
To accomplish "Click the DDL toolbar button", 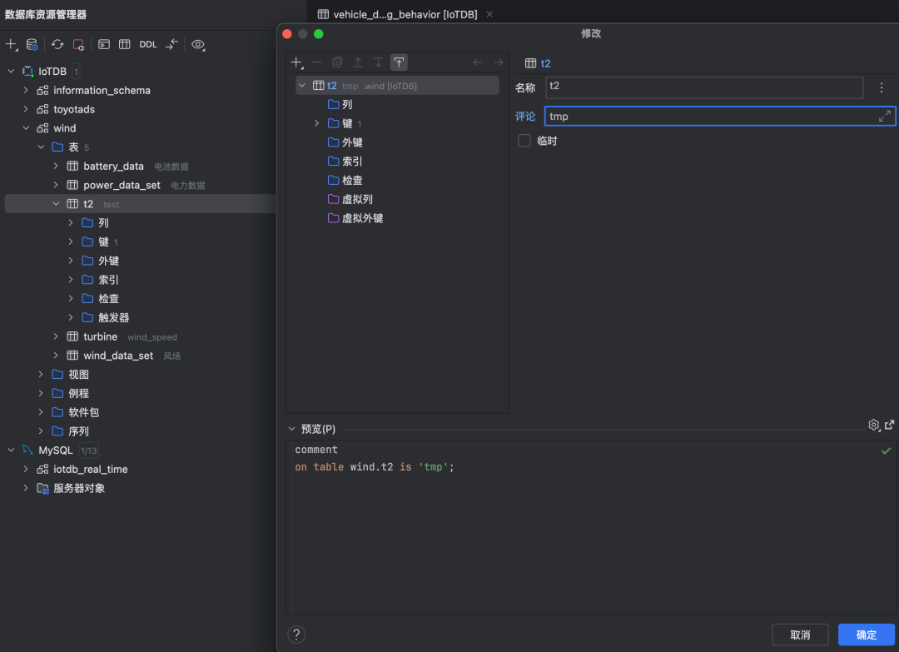I will 147,45.
